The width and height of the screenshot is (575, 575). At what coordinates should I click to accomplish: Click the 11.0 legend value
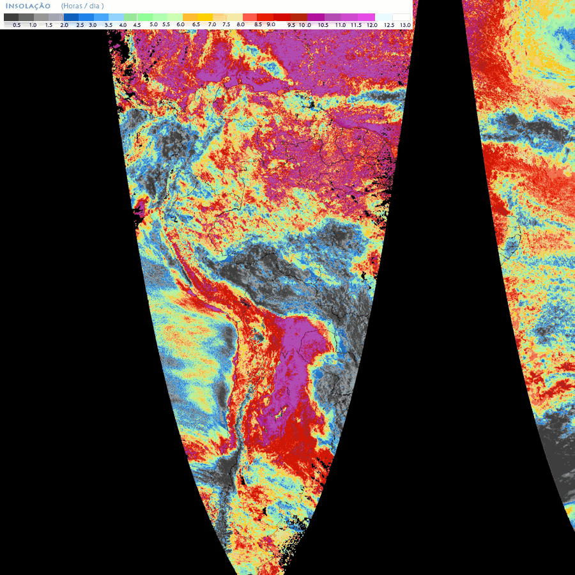(341, 25)
